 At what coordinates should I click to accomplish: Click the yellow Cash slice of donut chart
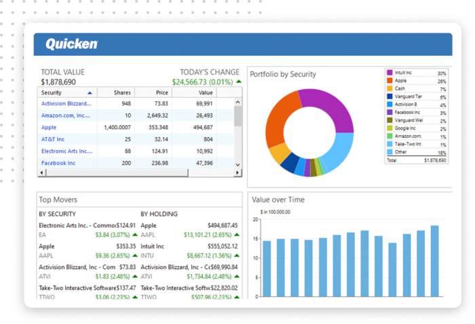[x=280, y=154]
